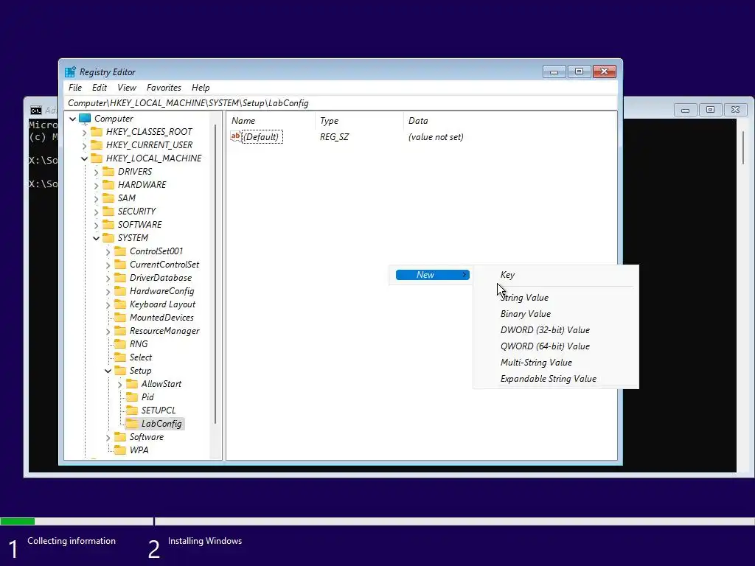Click the MountedDevices folder icon
The width and height of the screenshot is (755, 566).
(x=120, y=317)
